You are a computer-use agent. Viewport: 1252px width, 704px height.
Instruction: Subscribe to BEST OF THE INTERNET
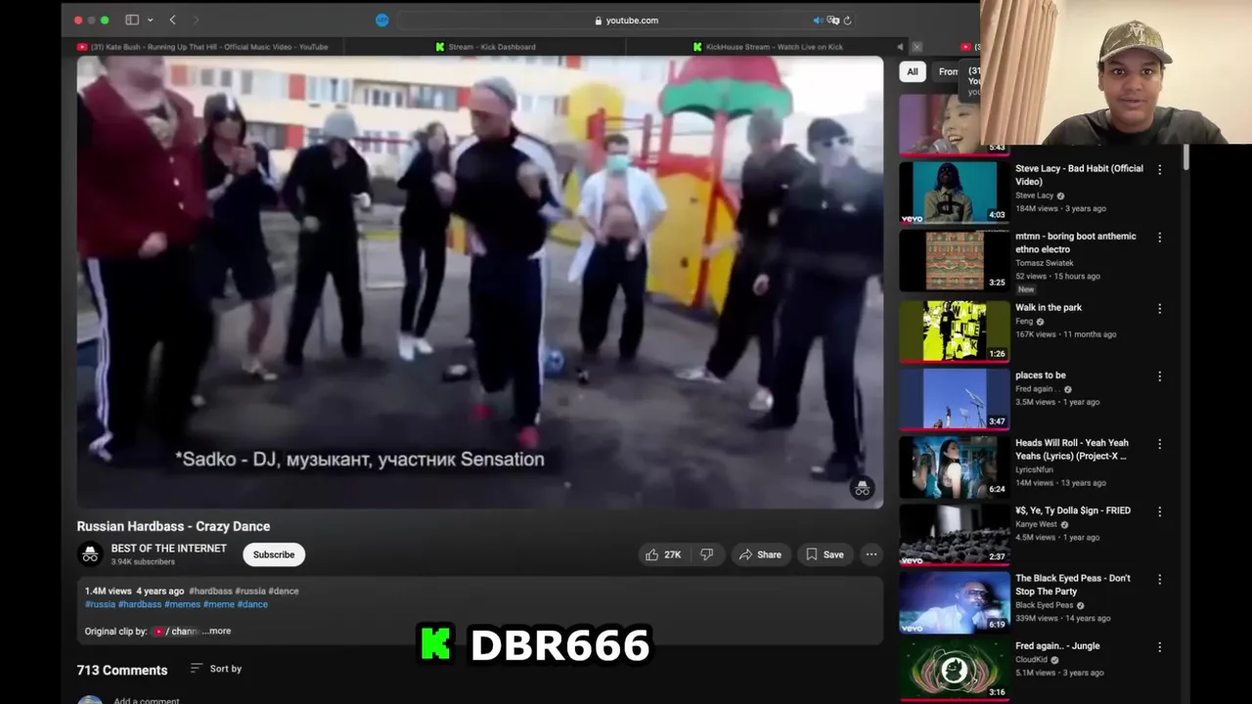coord(274,554)
